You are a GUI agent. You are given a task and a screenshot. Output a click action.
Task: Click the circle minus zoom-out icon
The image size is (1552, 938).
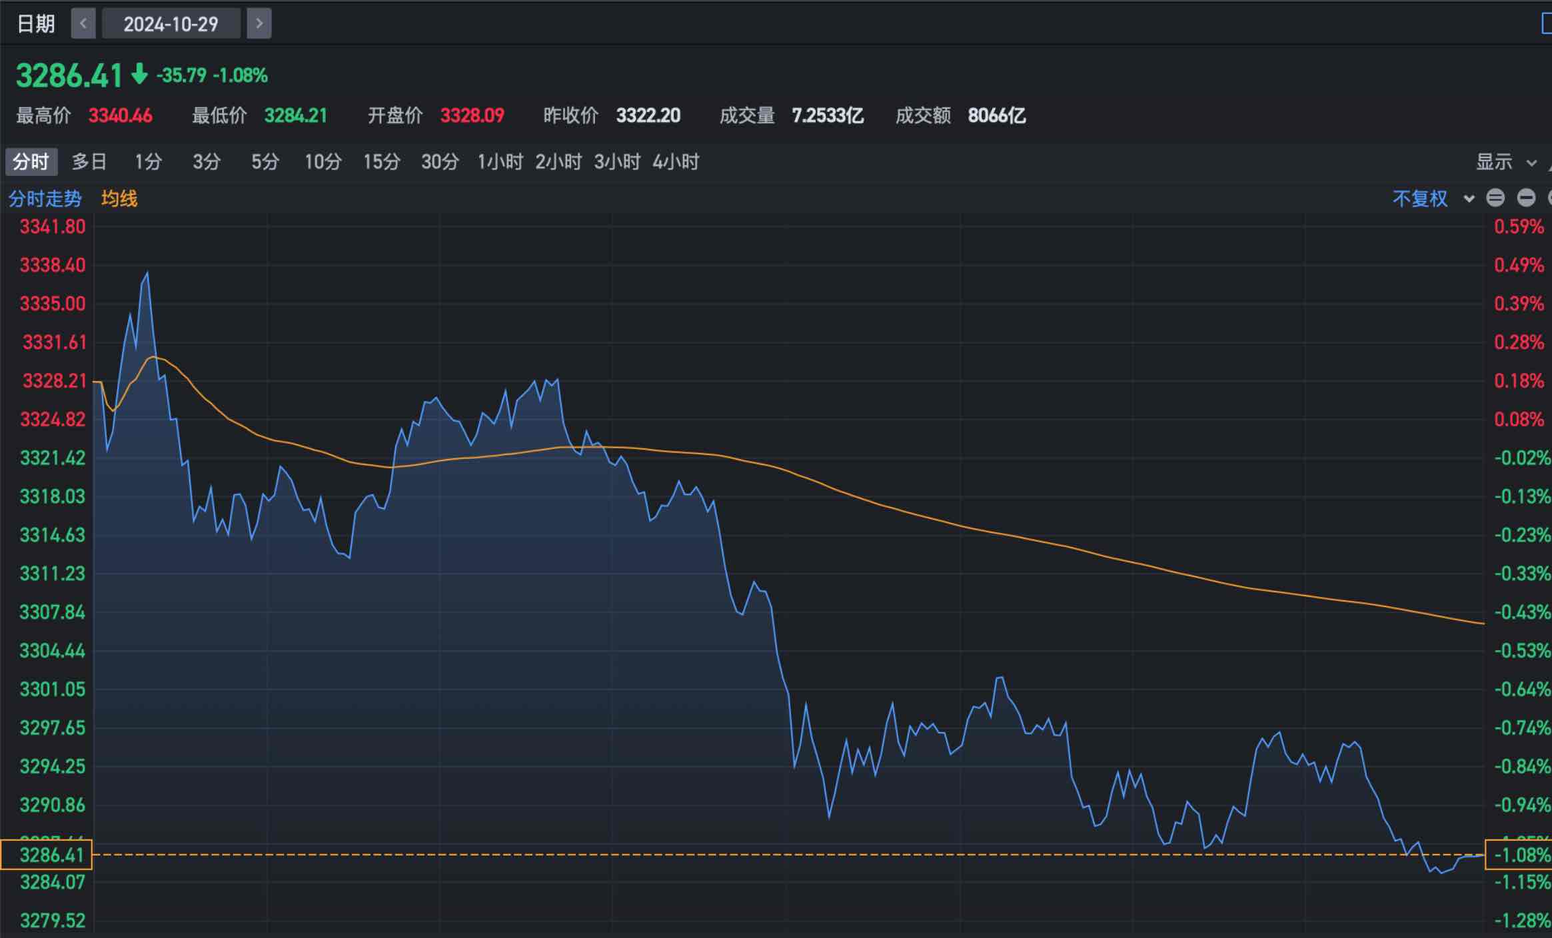coord(1526,198)
